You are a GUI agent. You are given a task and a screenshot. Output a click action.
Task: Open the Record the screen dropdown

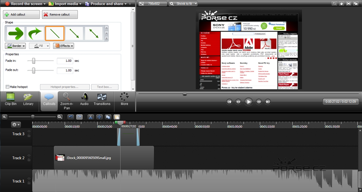tap(25, 4)
